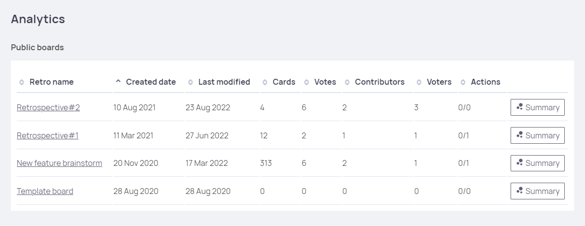Click sort icon beside Last modified
585x226 pixels.
(x=190, y=82)
